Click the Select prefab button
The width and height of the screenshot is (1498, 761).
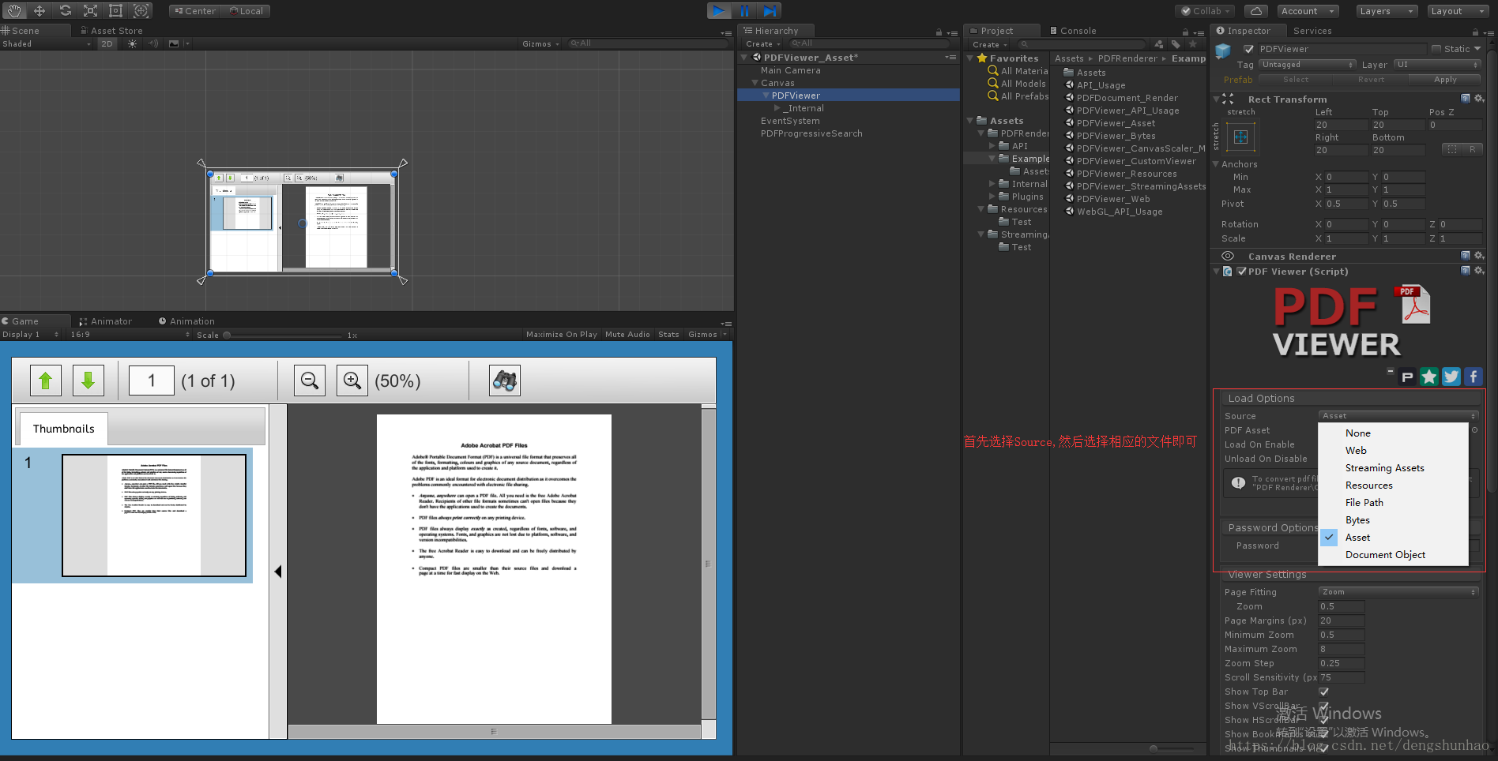(1295, 79)
